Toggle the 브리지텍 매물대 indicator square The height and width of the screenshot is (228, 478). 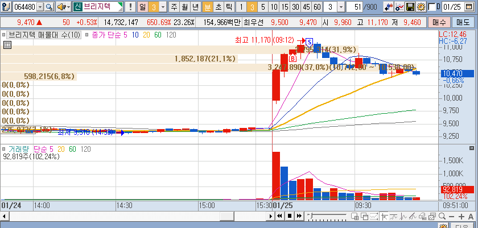click(4, 35)
